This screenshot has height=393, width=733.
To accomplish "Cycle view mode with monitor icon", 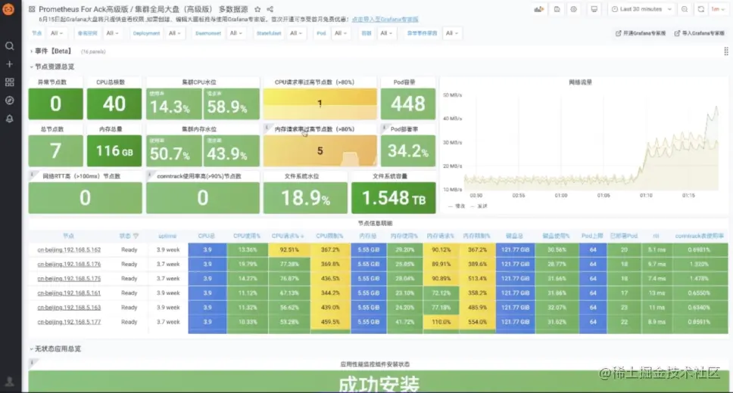I will [x=594, y=9].
